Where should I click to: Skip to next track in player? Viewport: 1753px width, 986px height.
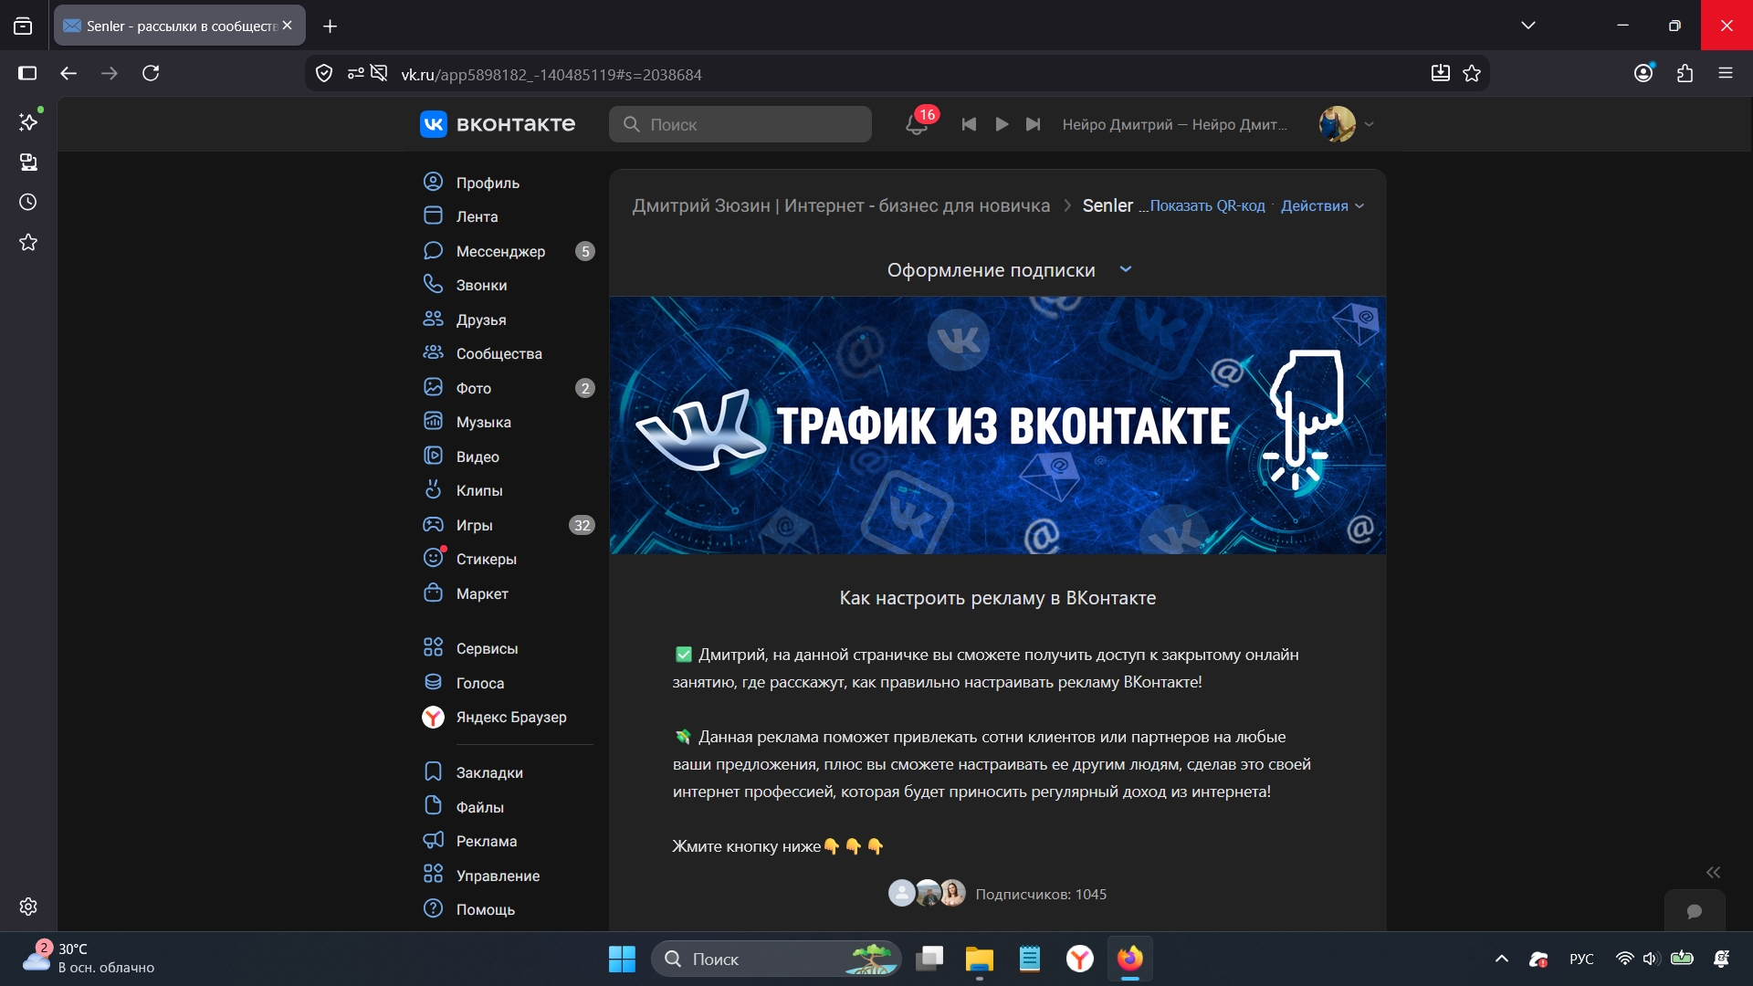pos(1033,124)
